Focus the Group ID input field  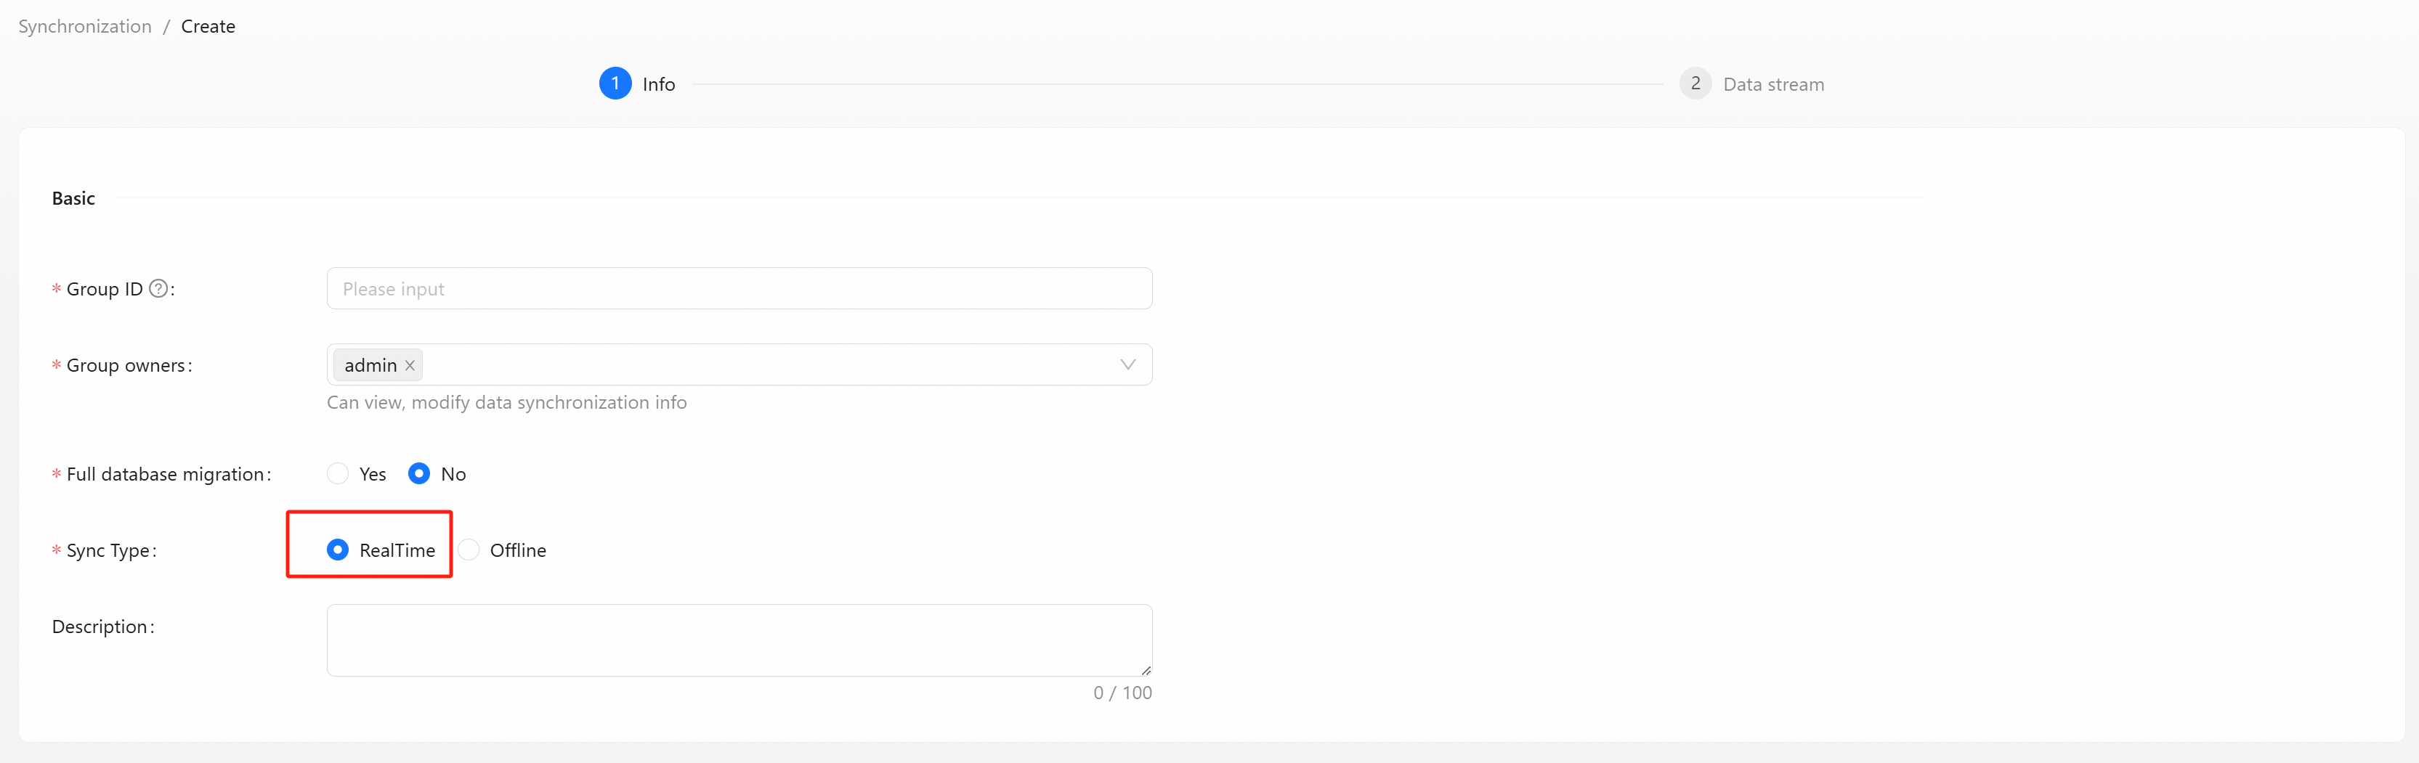click(x=738, y=288)
